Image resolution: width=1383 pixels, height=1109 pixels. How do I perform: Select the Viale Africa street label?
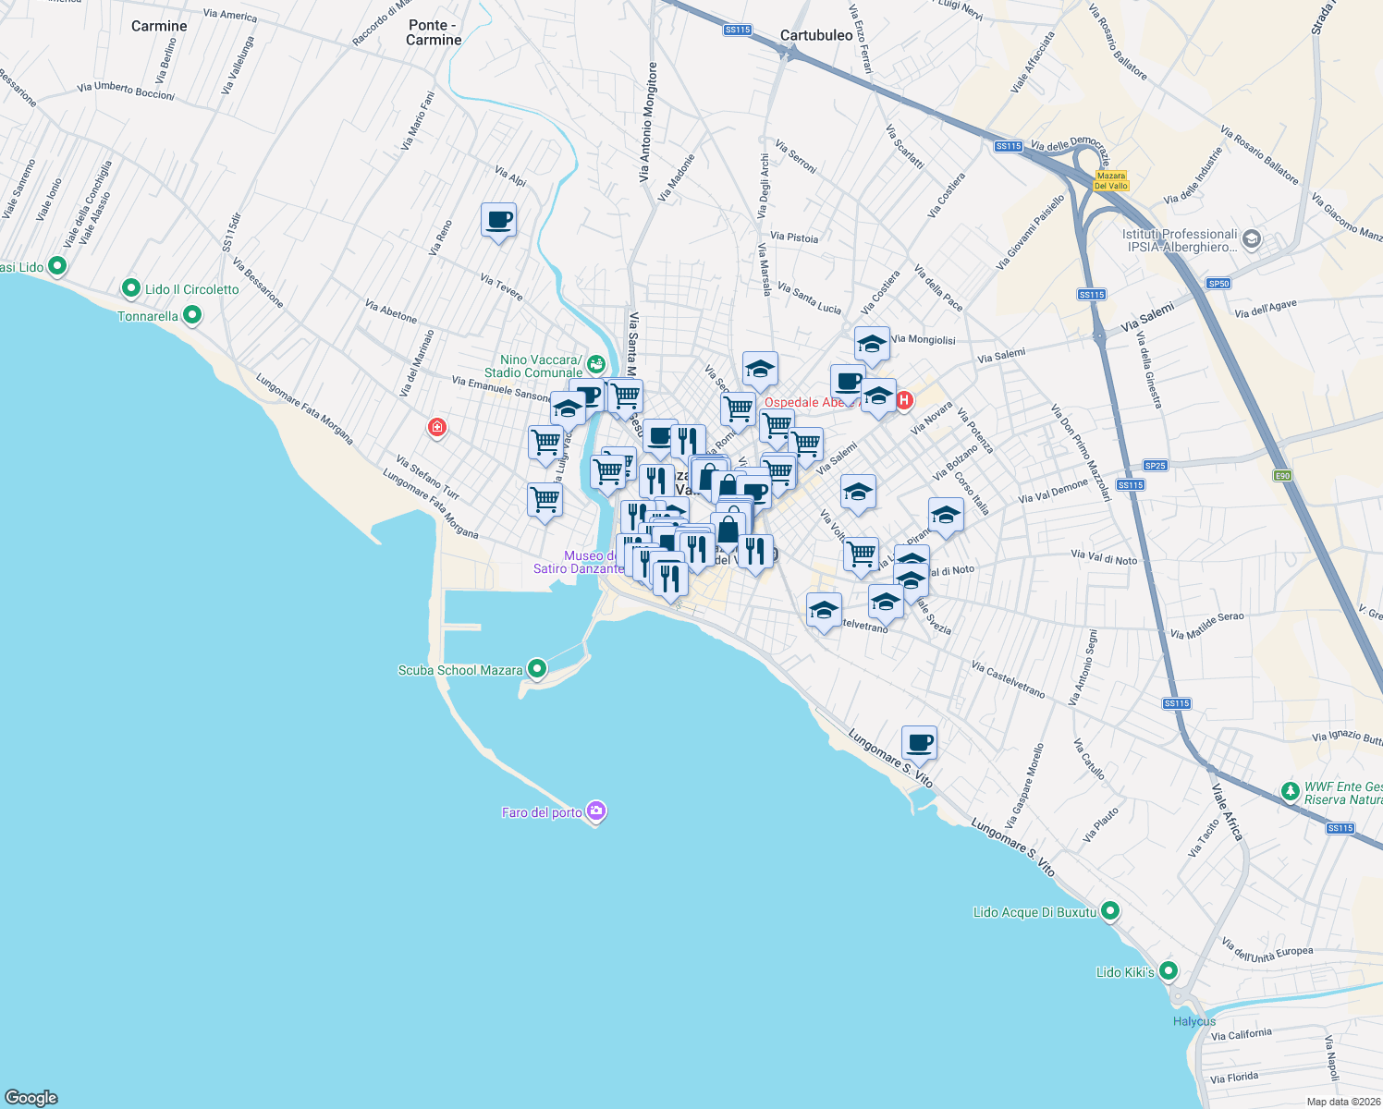coord(1228,813)
